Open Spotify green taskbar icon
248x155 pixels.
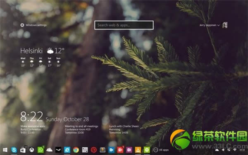point(147,150)
